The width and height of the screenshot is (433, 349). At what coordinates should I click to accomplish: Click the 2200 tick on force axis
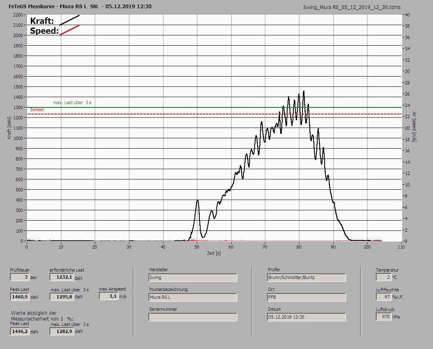[x=18, y=15]
